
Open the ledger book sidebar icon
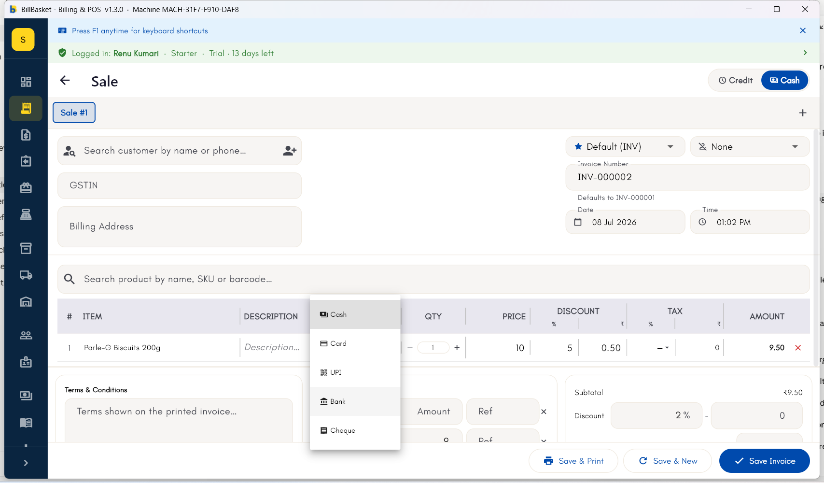coord(26,423)
